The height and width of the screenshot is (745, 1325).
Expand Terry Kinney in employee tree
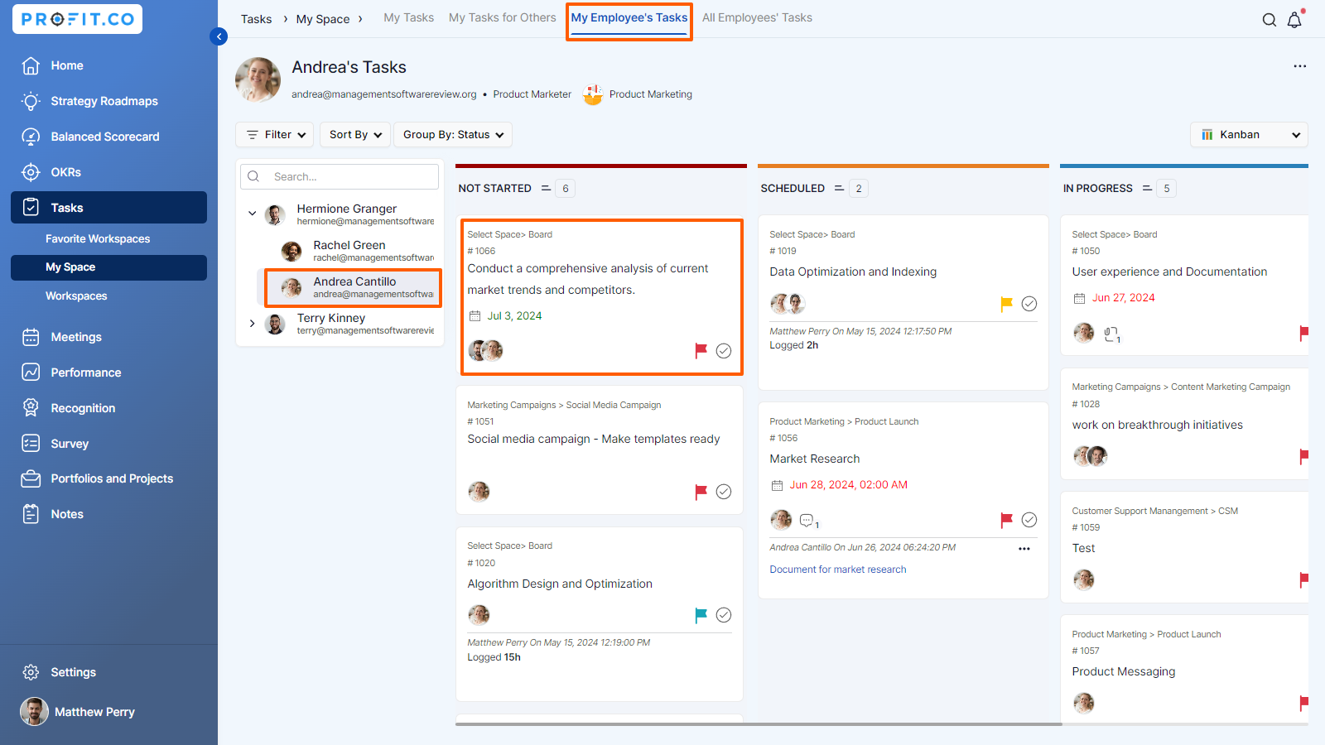click(x=253, y=324)
